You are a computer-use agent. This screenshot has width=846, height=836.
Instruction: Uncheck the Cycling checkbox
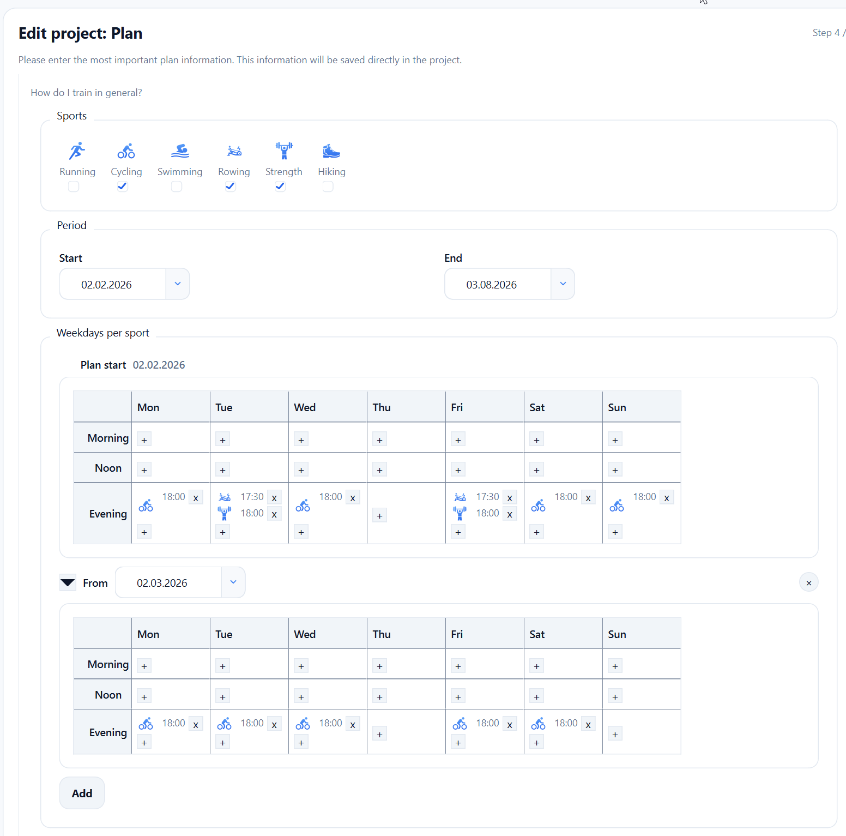click(x=123, y=187)
